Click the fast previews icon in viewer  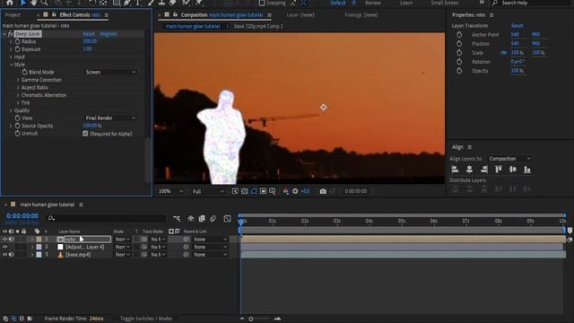[235, 191]
